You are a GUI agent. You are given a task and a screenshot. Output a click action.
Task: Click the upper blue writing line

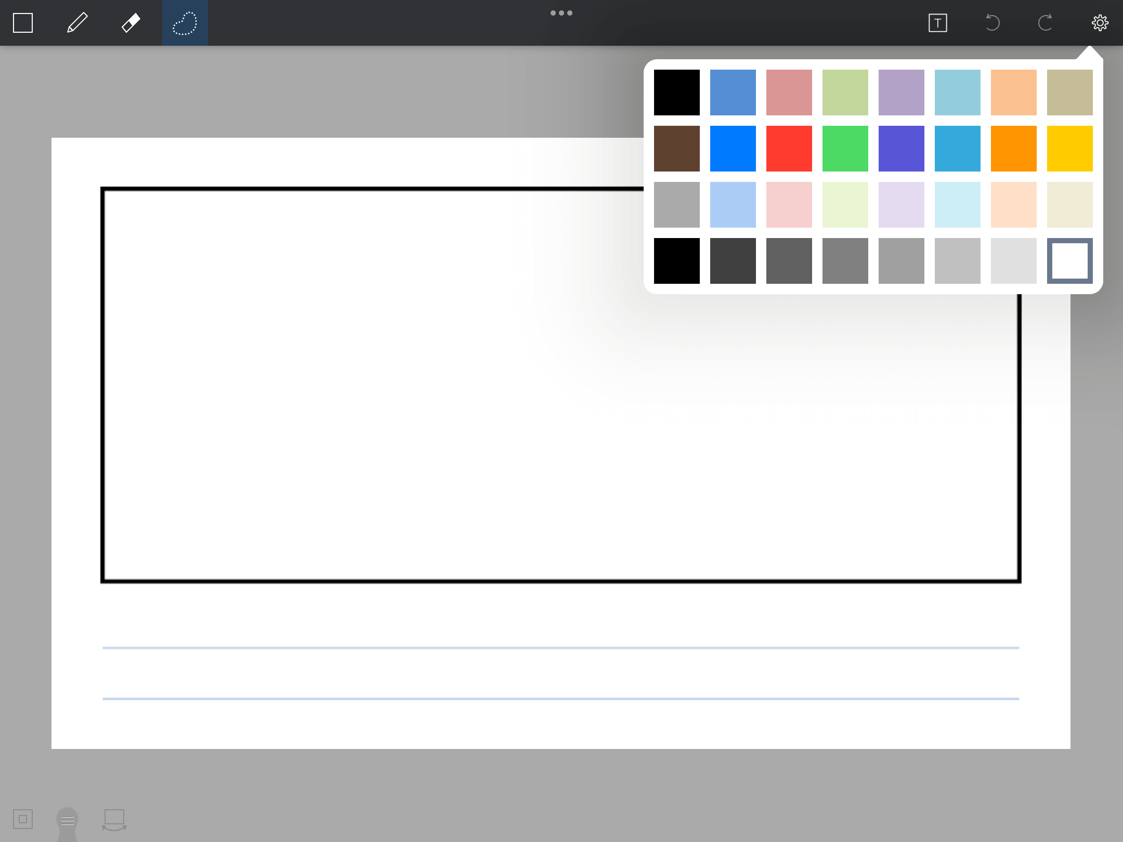(560, 648)
